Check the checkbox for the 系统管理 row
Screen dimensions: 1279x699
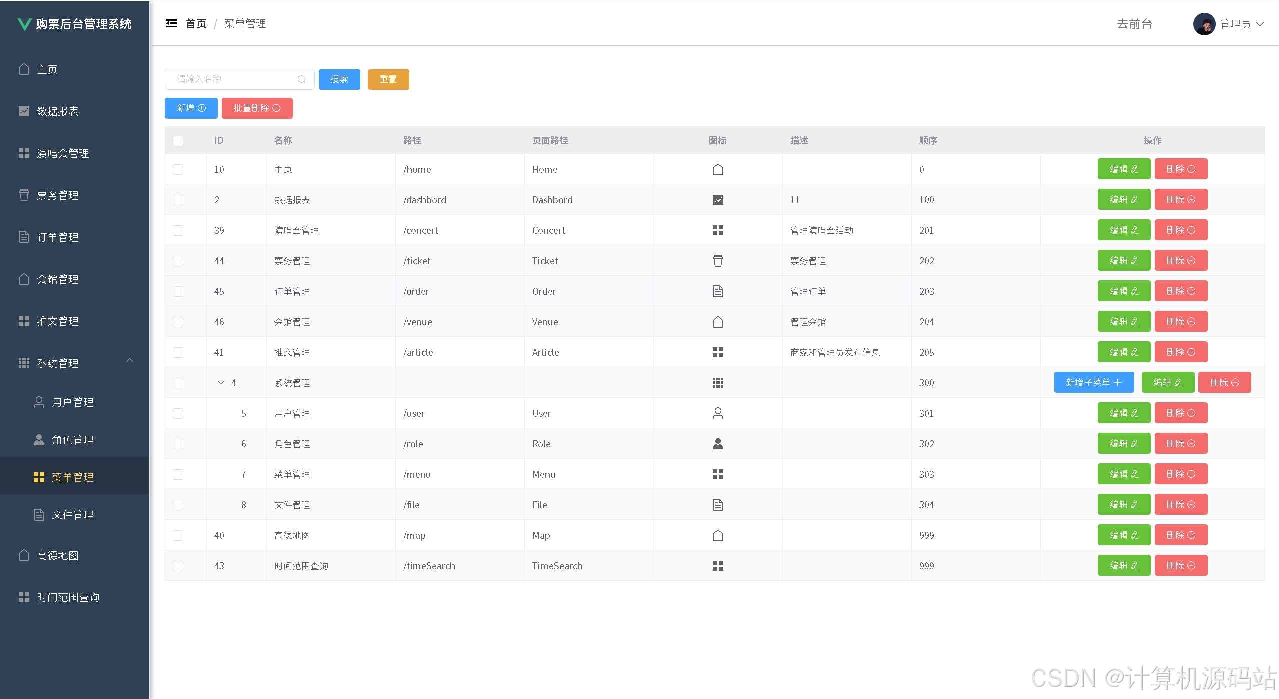178,383
